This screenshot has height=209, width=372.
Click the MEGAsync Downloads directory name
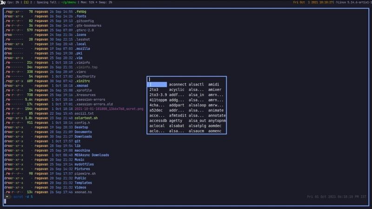92,155
